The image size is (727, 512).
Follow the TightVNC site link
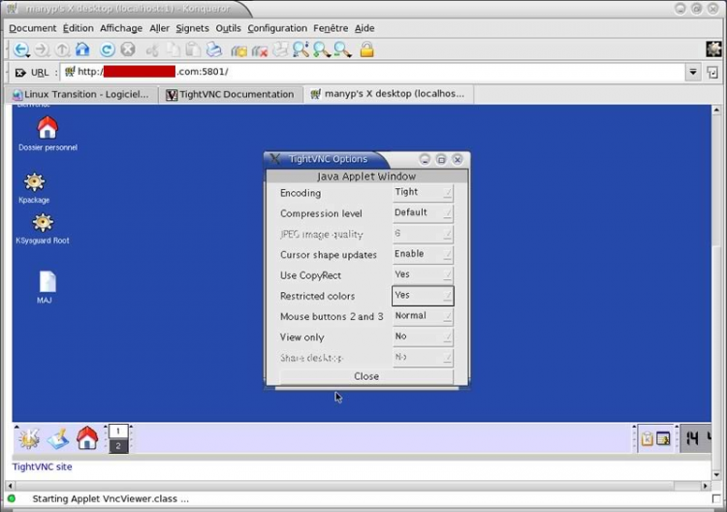tap(43, 467)
